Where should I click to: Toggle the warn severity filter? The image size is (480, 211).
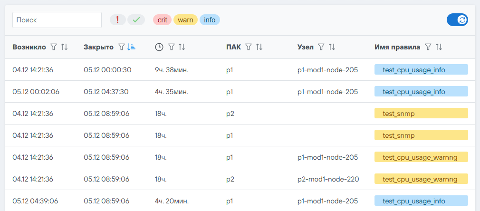tap(185, 19)
